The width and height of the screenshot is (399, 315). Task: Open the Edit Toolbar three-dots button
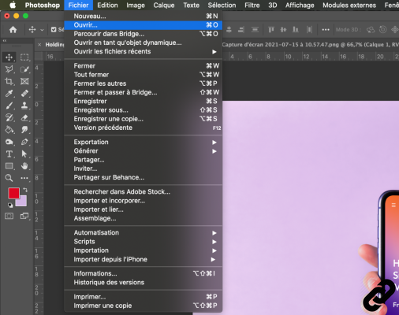(x=24, y=178)
